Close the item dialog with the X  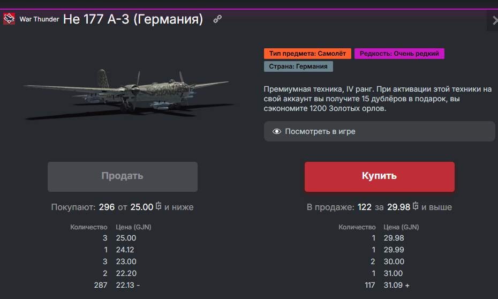[x=494, y=21]
